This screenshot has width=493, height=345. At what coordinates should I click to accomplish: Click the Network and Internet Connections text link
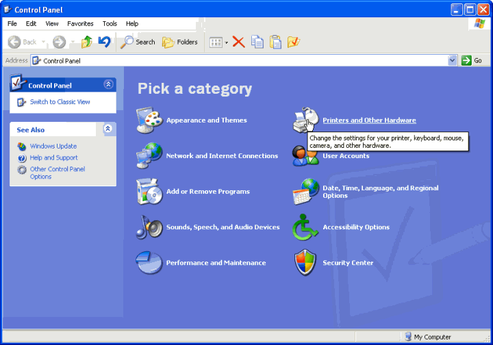point(222,156)
